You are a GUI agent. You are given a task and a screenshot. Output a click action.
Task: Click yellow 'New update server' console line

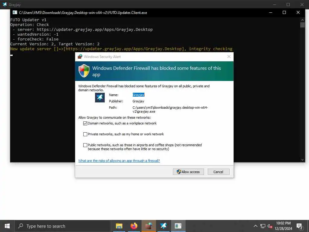pos(121,49)
